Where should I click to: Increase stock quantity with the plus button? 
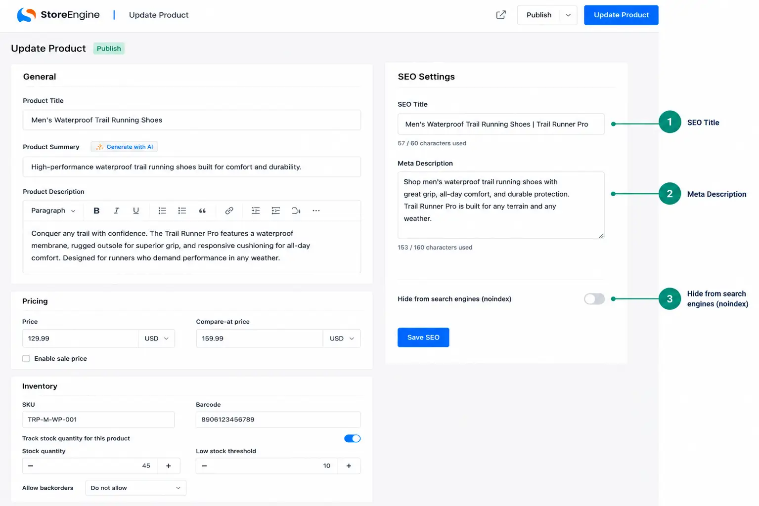click(x=169, y=466)
